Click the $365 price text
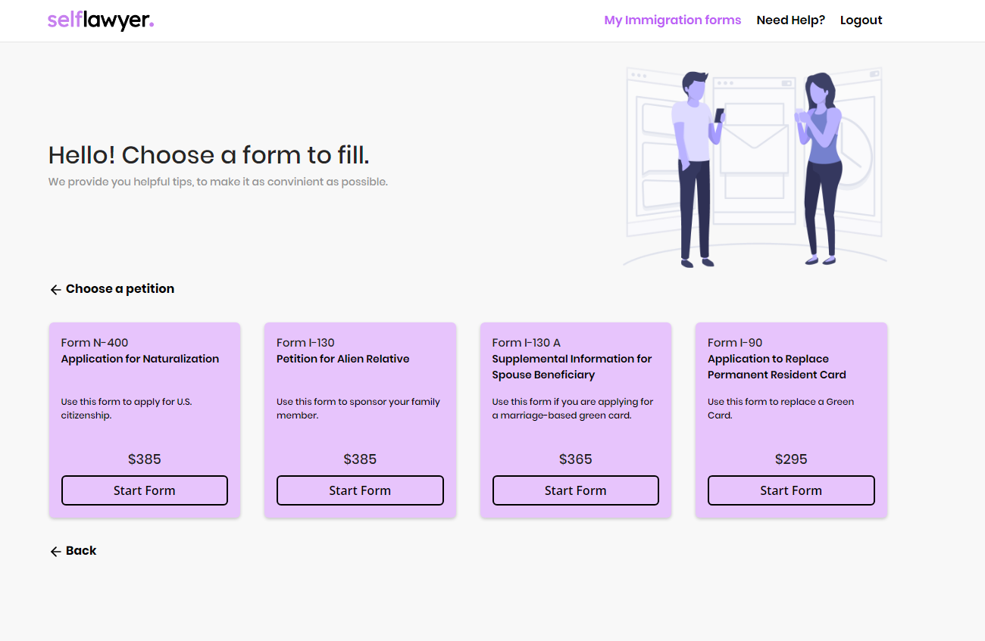 (576, 459)
